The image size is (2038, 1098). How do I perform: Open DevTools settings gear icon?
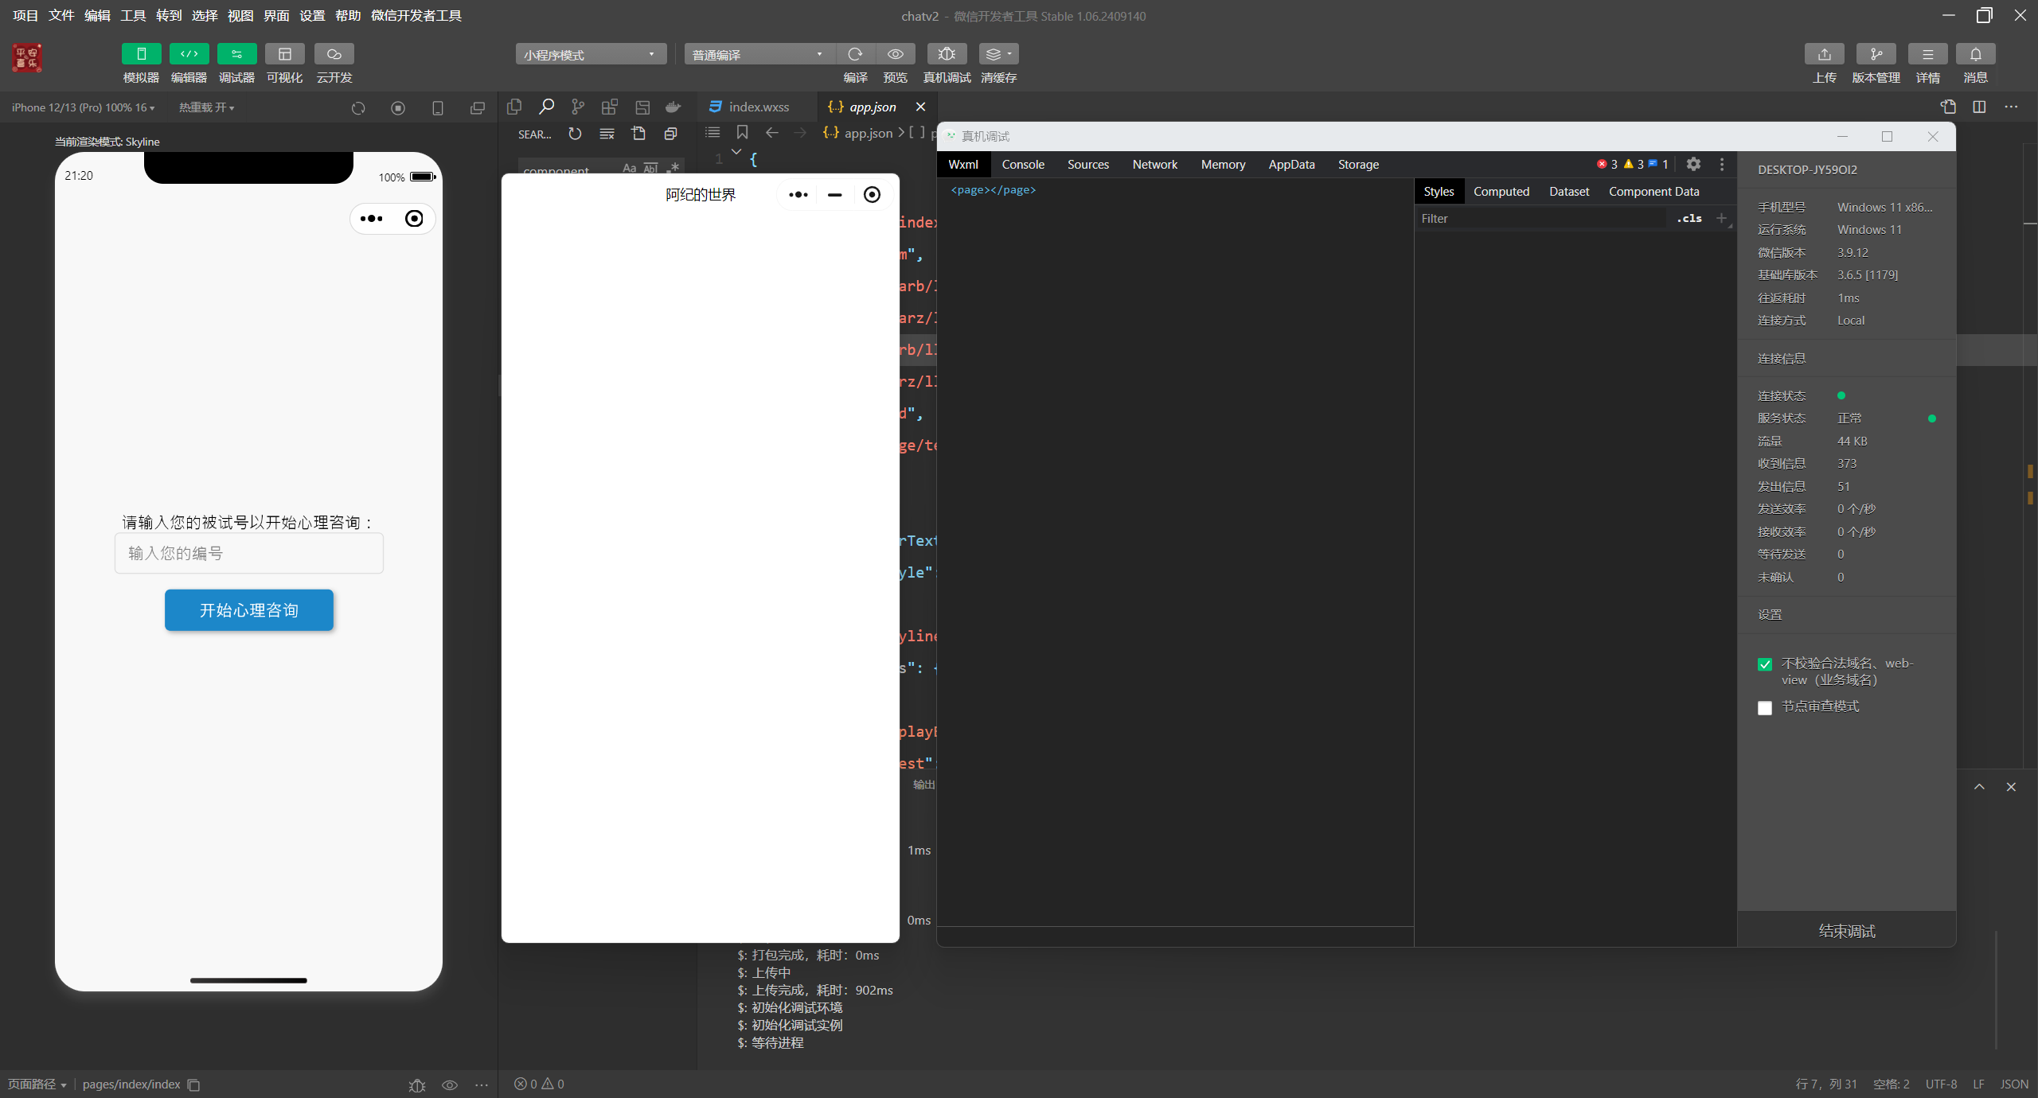click(1693, 164)
